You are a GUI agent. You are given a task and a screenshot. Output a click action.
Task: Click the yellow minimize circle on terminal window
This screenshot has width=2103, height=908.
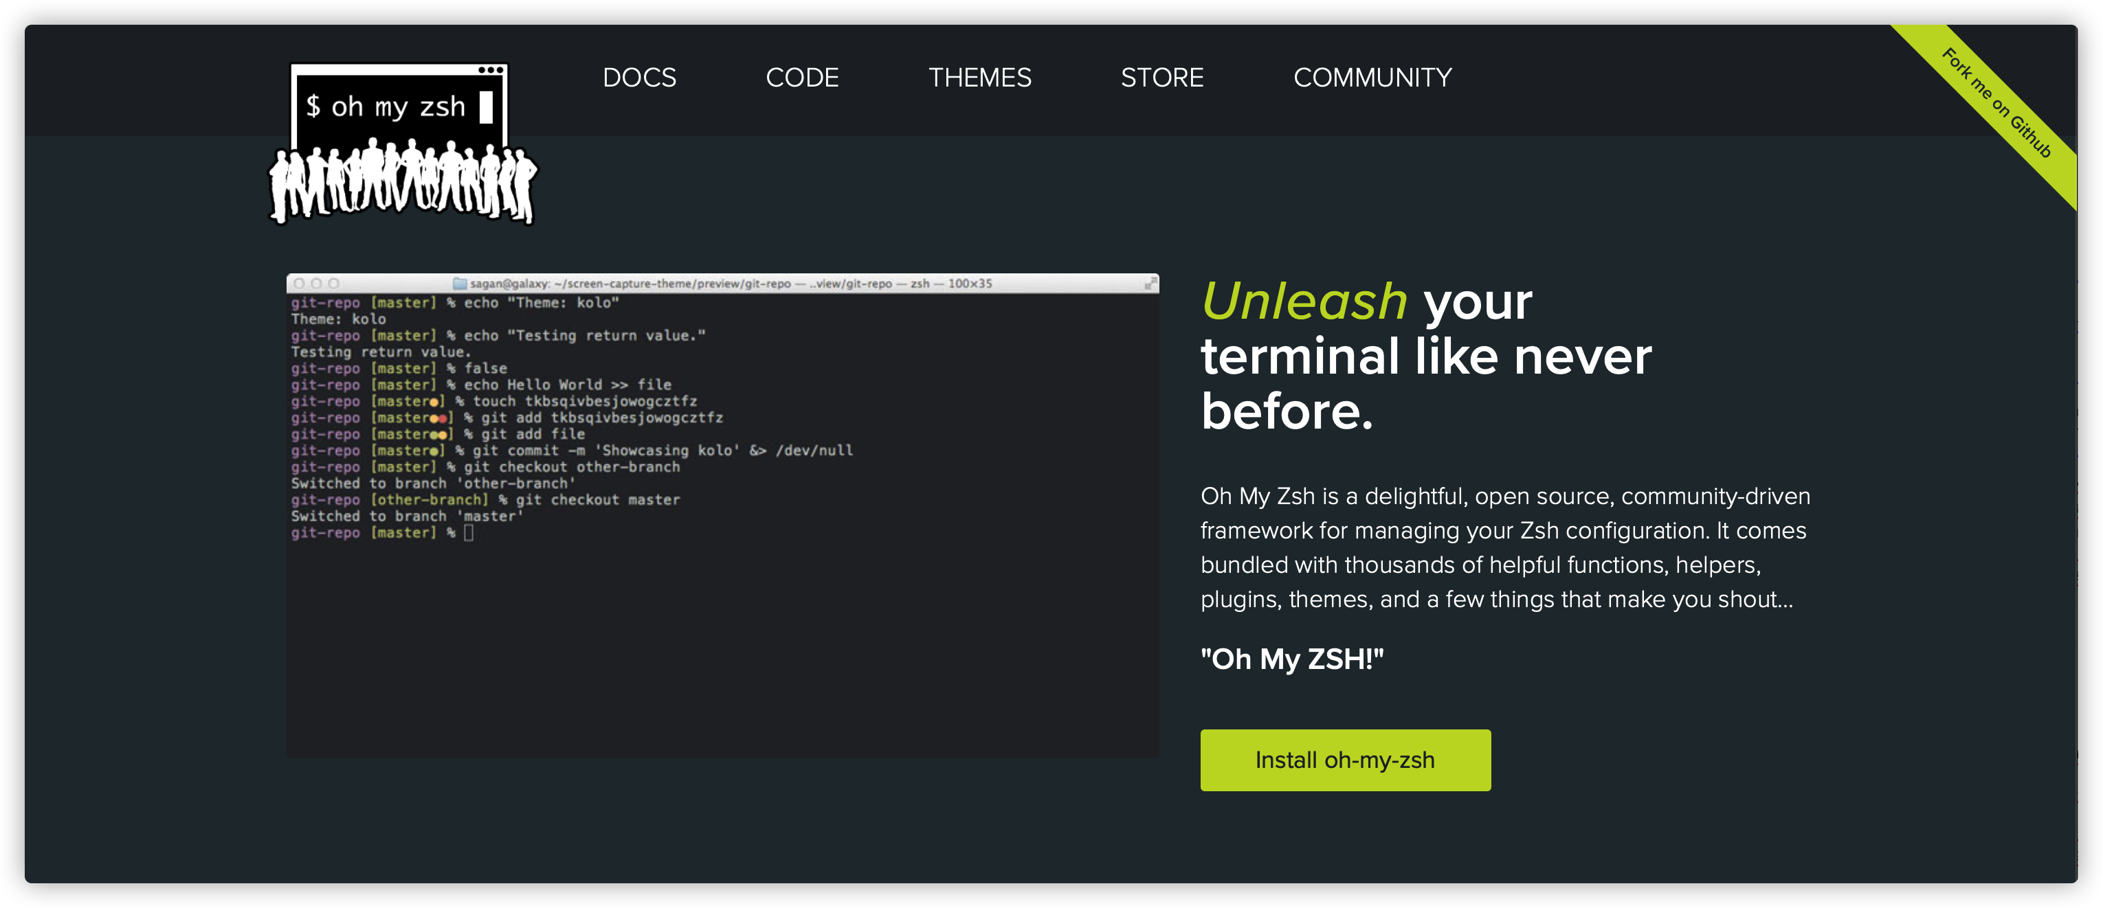tap(318, 285)
